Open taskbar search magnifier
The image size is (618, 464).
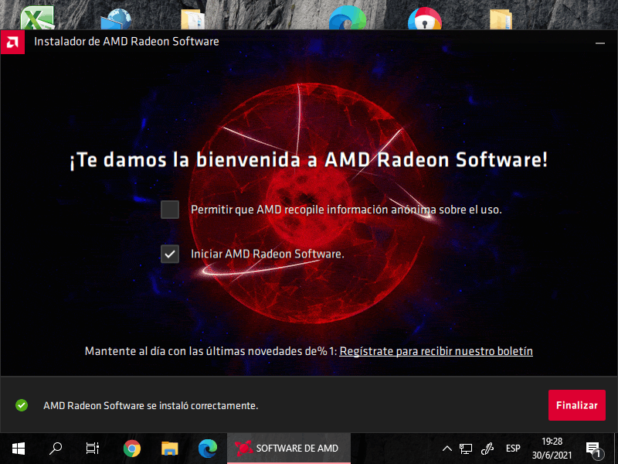[x=56, y=449]
